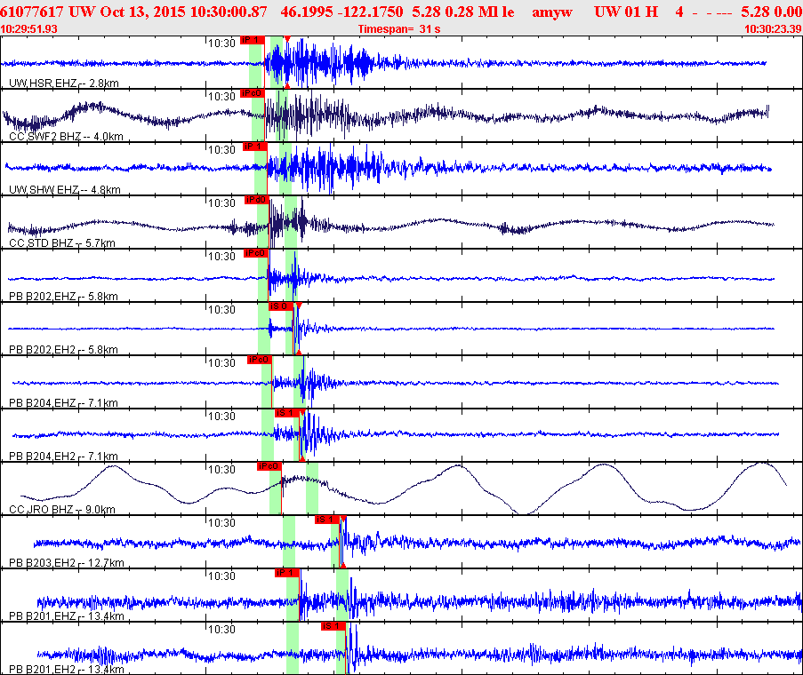Click the 10:29:51.93 start time label
This screenshot has width=803, height=675.
[29, 29]
